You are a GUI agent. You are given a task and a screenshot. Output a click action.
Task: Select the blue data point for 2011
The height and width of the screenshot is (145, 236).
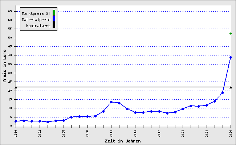coord(111,102)
